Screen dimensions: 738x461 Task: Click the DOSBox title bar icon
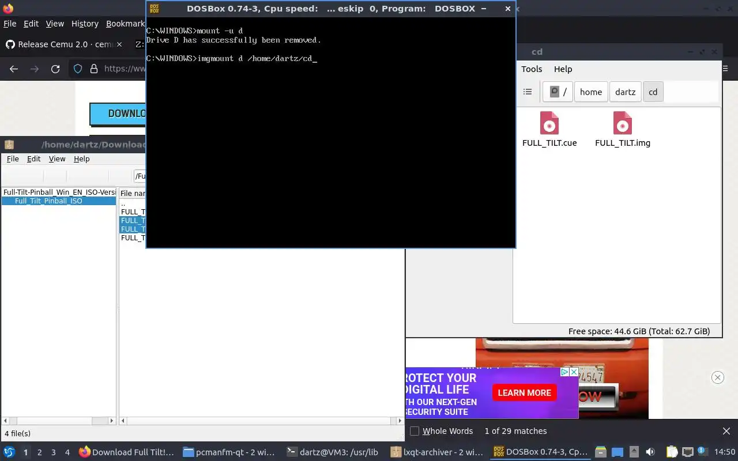pyautogui.click(x=155, y=9)
